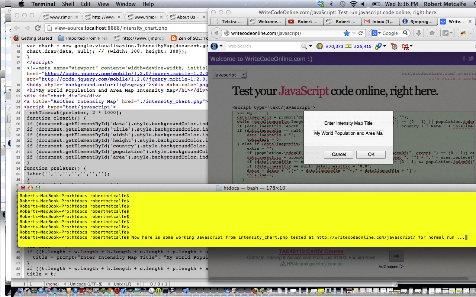The image size is (476, 297).
Task: Open the Help menu
Action: point(148,4)
